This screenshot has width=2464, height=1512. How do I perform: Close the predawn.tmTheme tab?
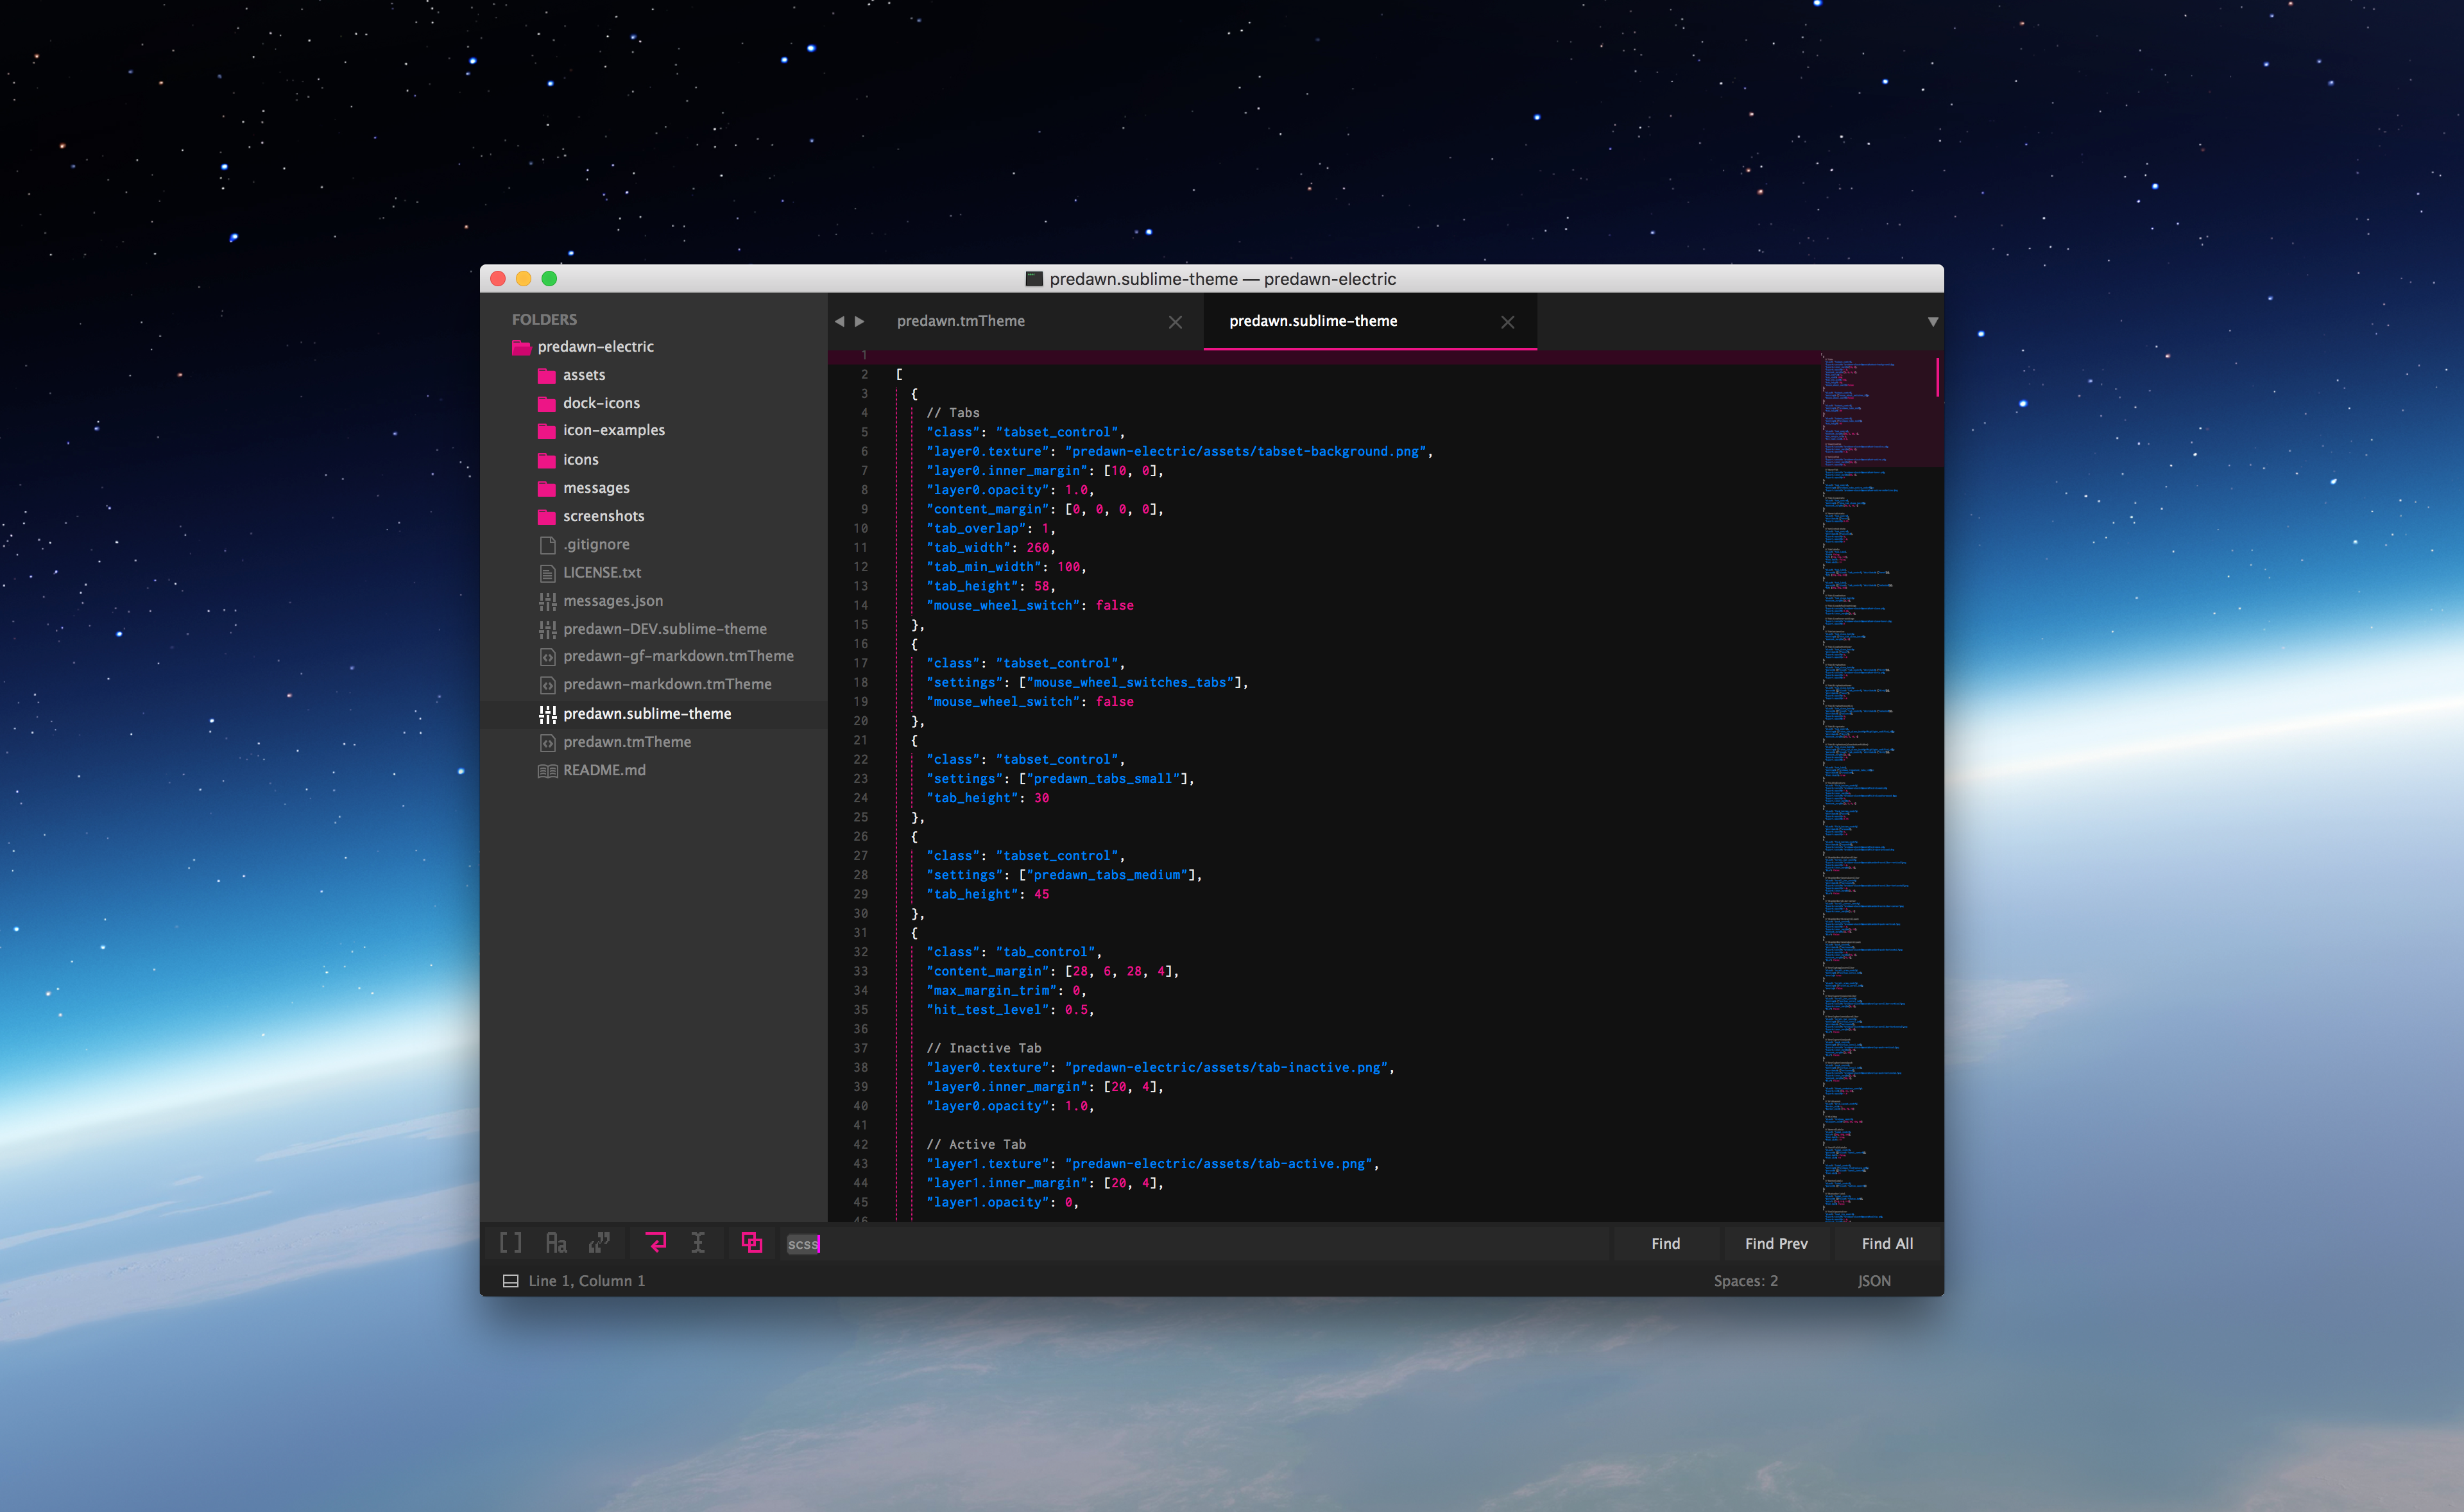click(x=1175, y=322)
